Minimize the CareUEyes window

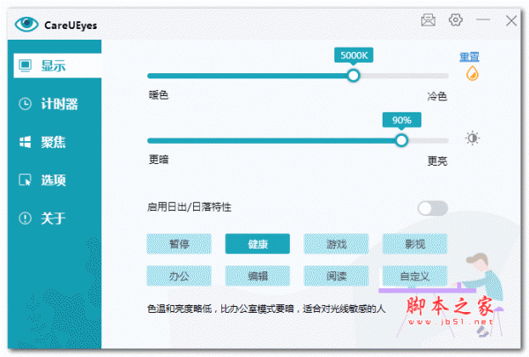(x=483, y=20)
